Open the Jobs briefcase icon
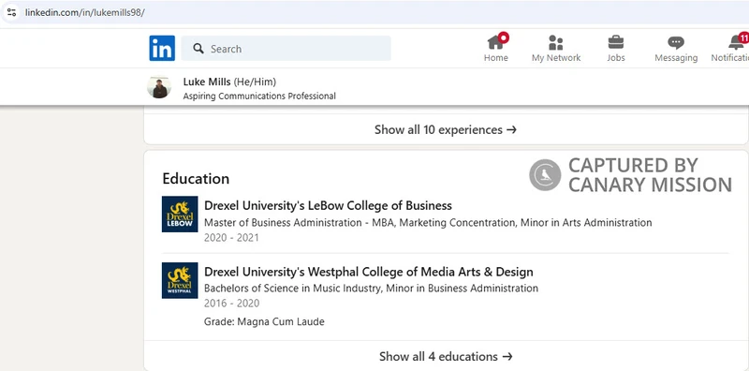 [x=616, y=42]
